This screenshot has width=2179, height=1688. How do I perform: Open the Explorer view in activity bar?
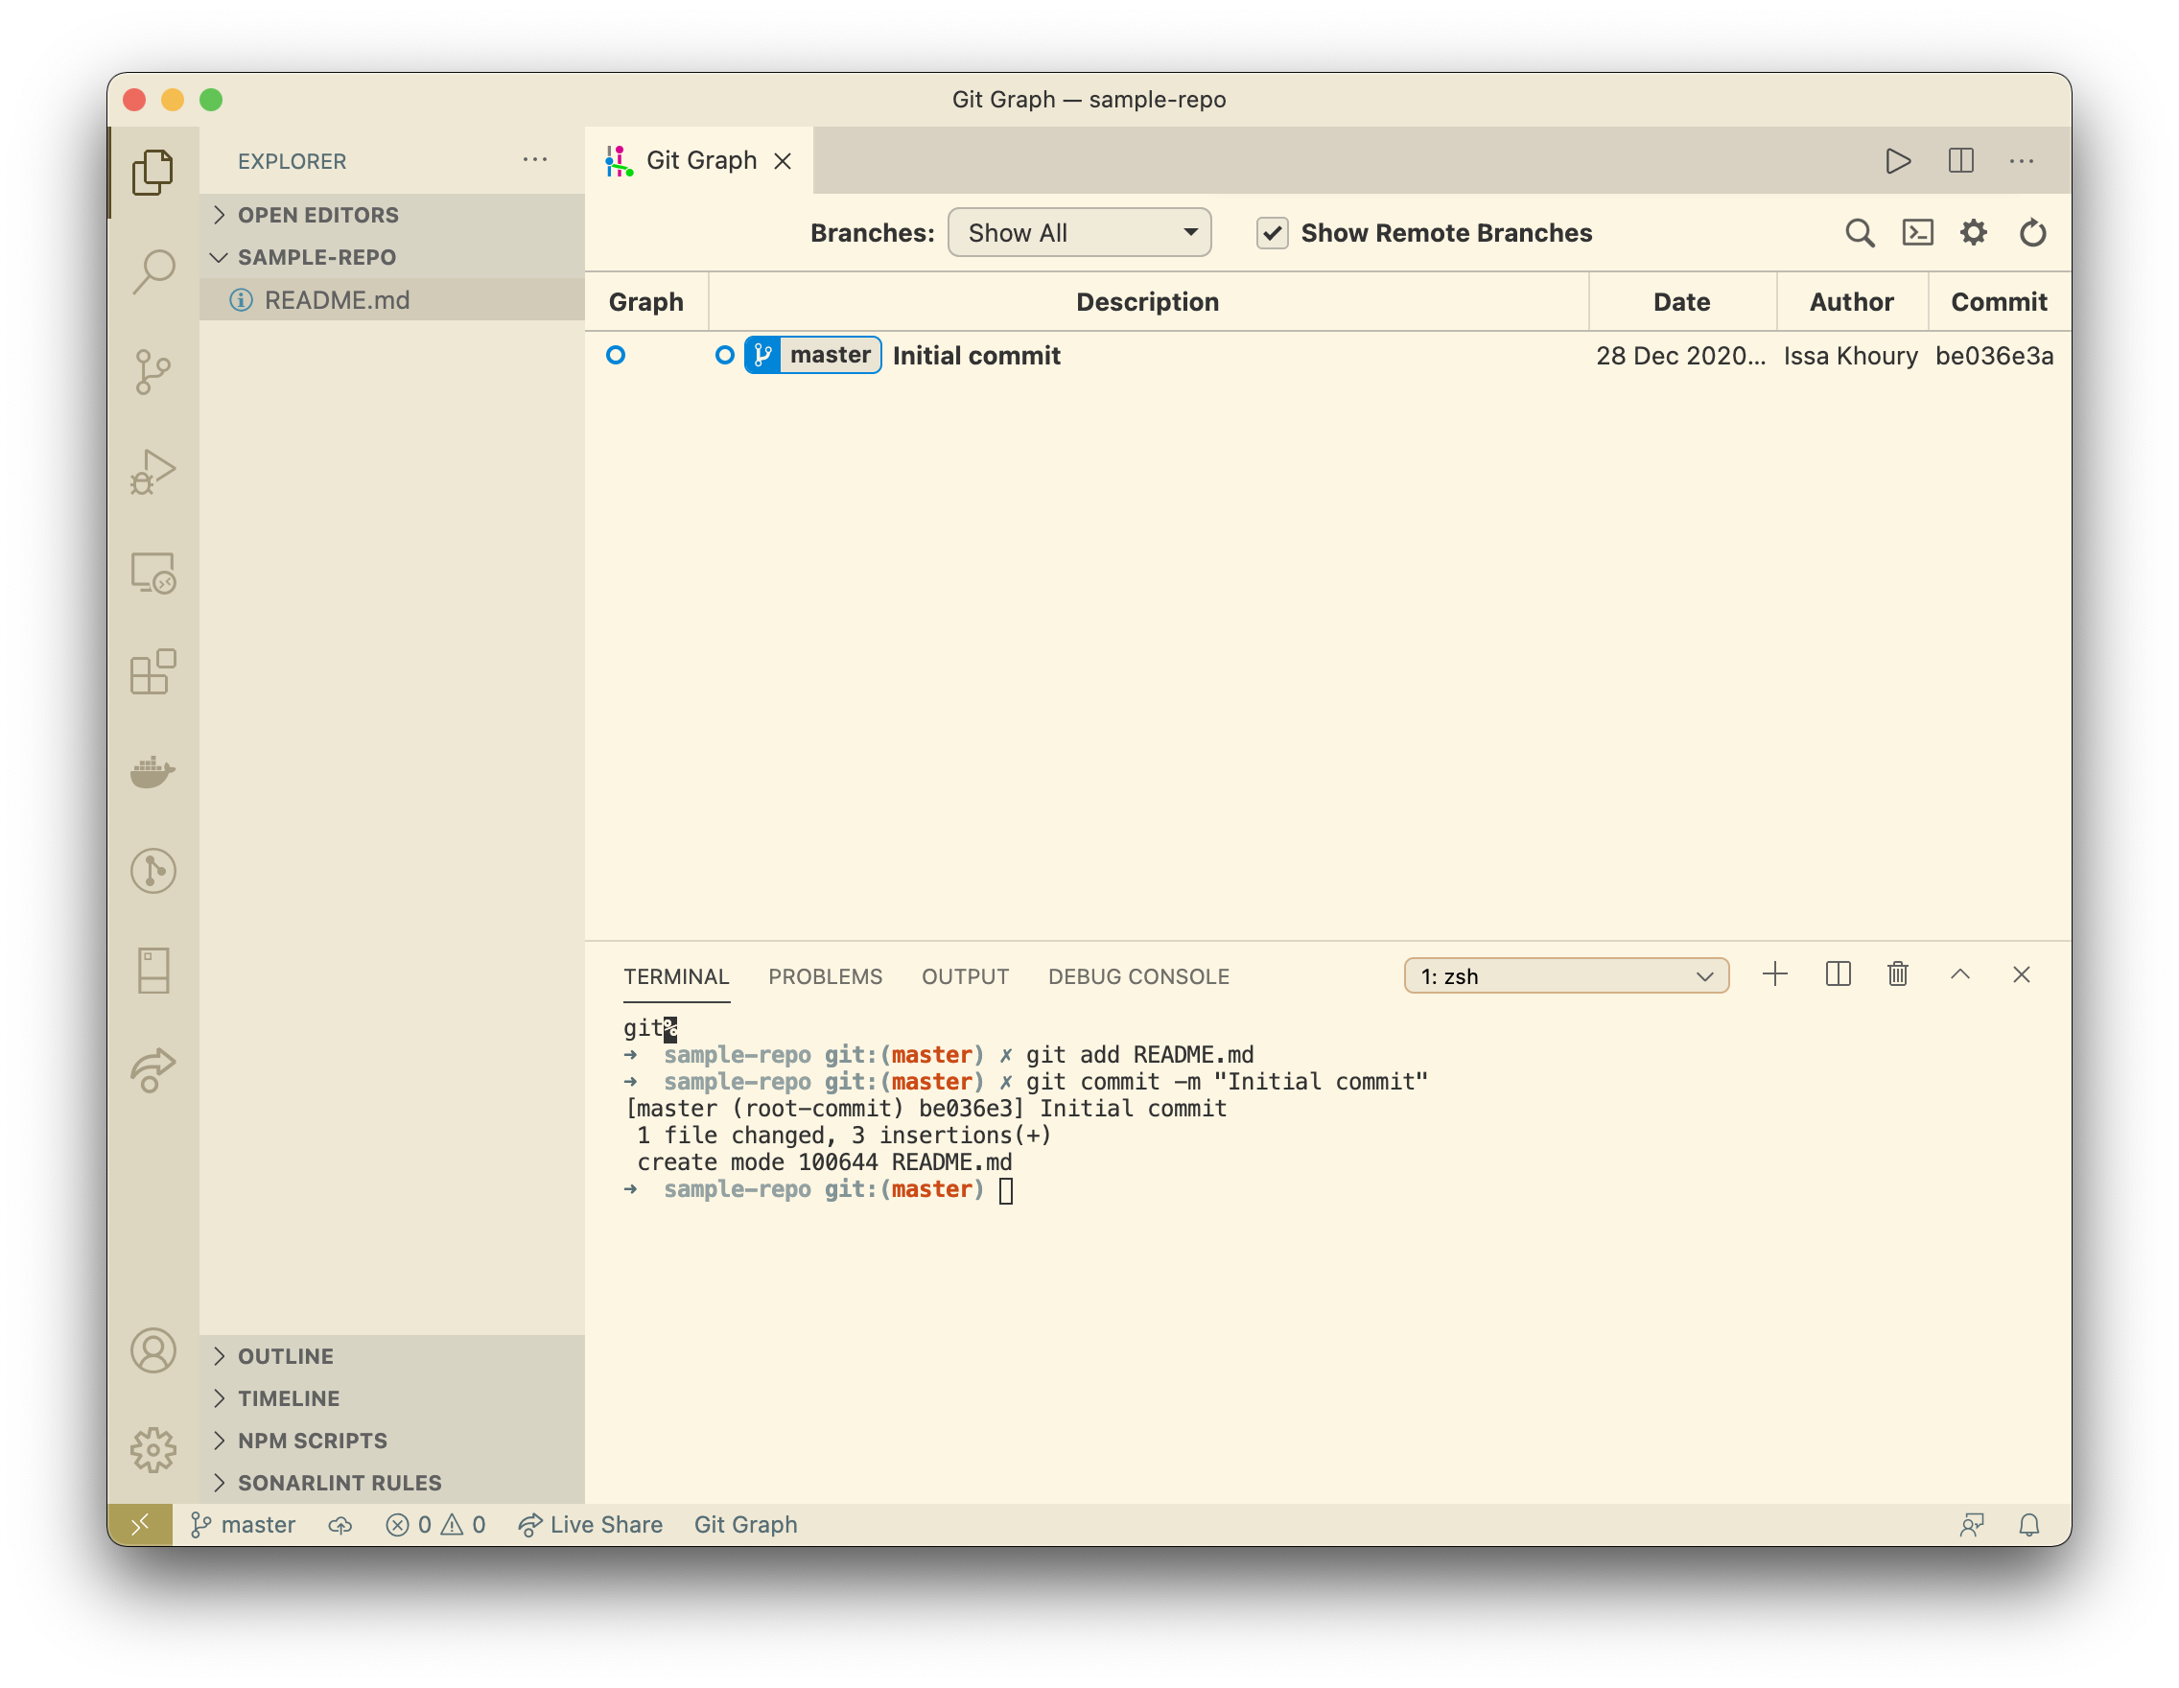point(152,172)
